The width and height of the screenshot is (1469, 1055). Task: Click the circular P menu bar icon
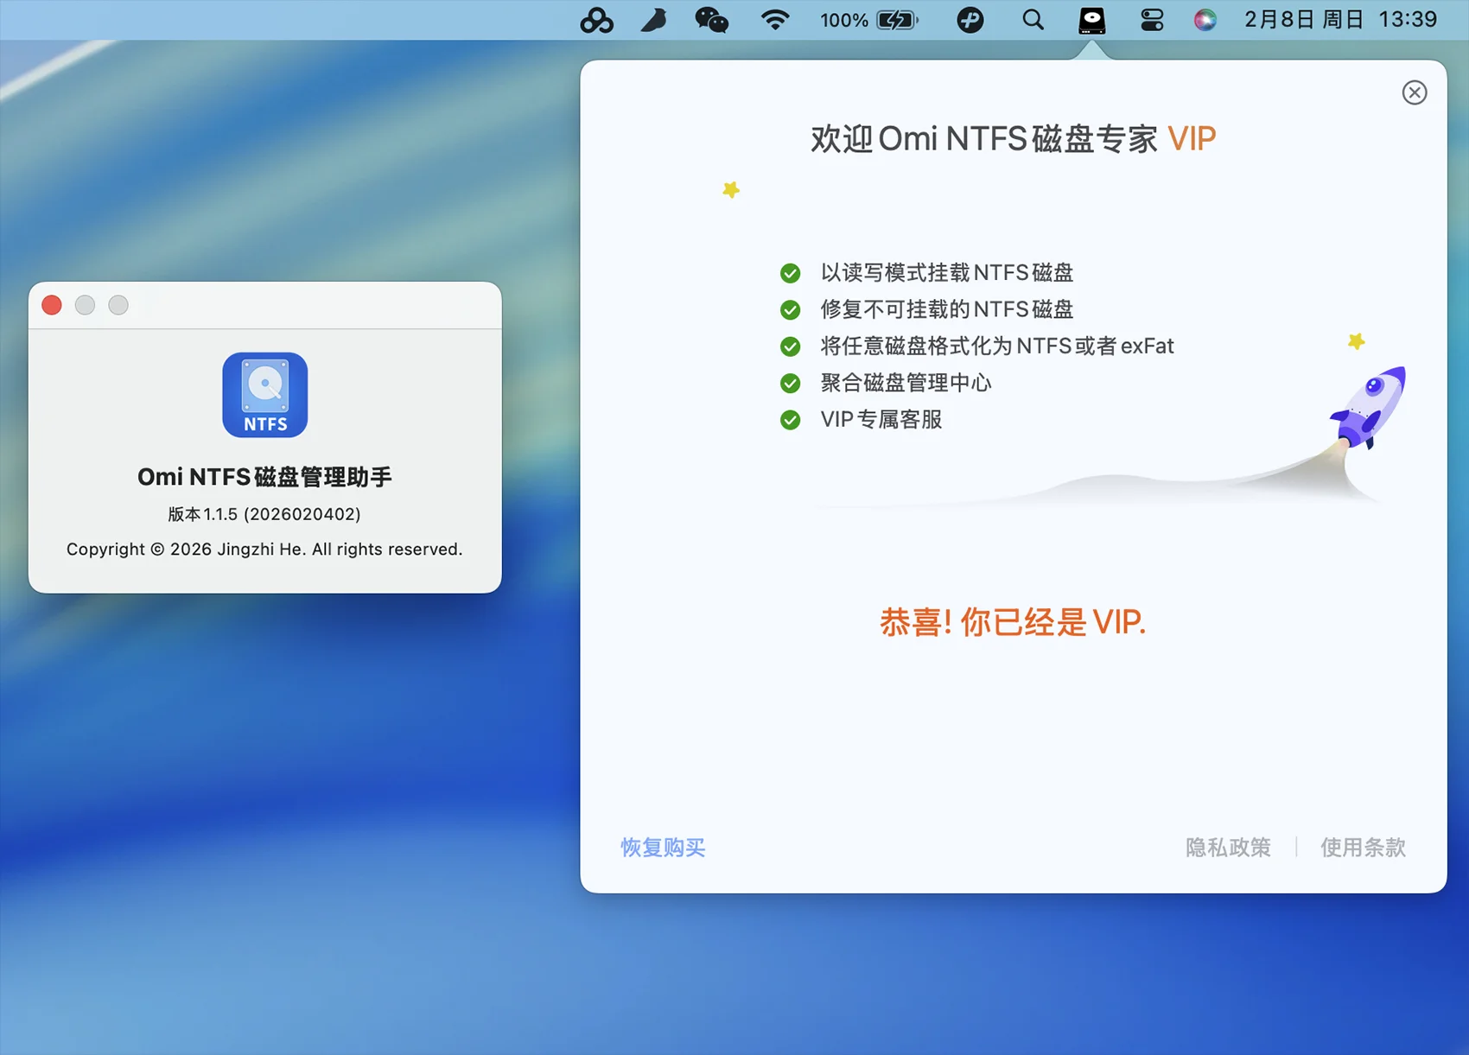(x=970, y=20)
